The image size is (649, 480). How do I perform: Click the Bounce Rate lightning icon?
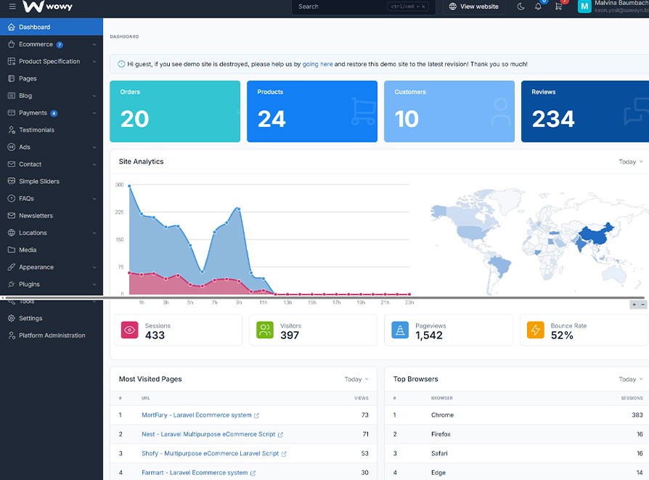pyautogui.click(x=536, y=330)
